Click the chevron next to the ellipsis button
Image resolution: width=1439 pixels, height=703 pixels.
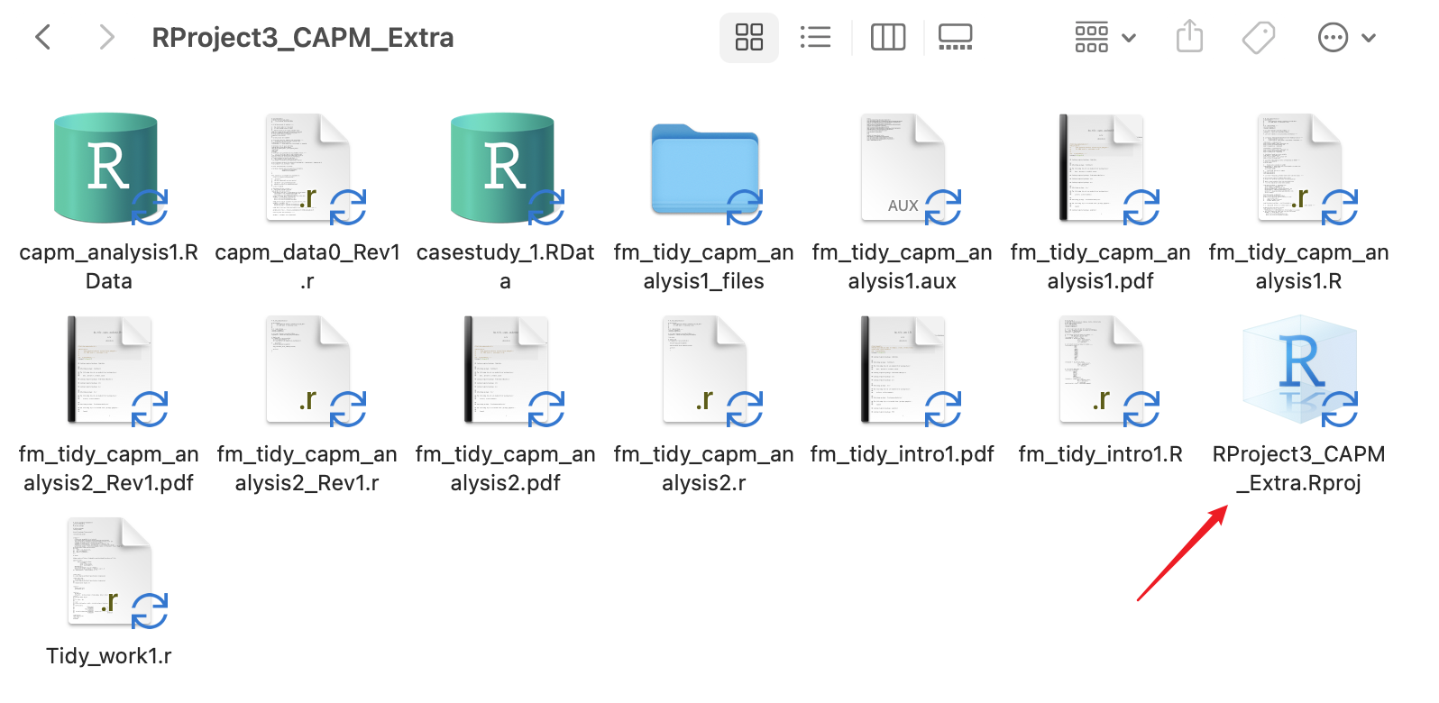pyautogui.click(x=1369, y=38)
